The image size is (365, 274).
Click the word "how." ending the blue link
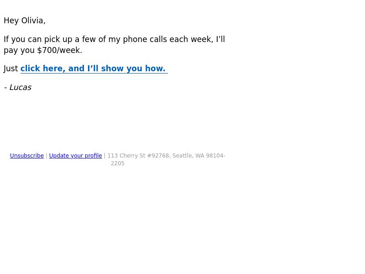pyautogui.click(x=155, y=68)
